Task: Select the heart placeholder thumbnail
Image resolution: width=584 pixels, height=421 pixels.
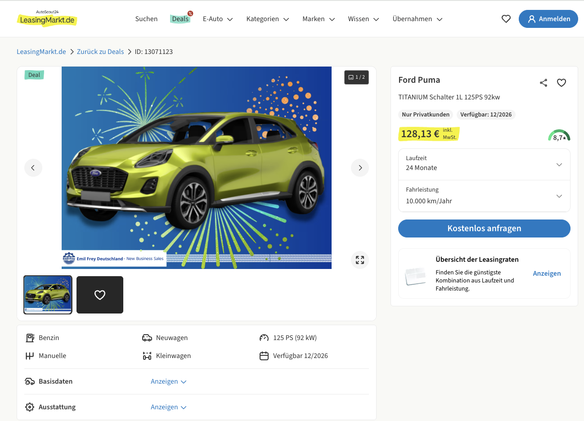Action: tap(100, 295)
